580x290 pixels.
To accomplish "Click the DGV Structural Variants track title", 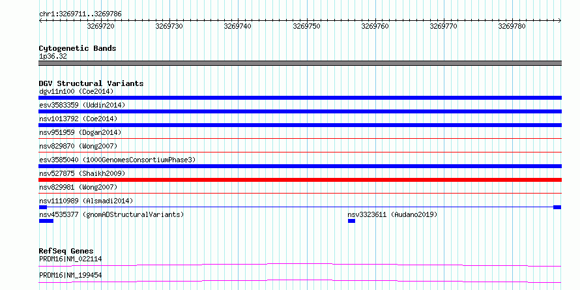I will coord(91,83).
